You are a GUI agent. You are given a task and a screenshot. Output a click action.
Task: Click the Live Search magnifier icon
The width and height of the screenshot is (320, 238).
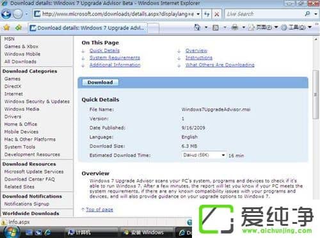[x=307, y=14]
